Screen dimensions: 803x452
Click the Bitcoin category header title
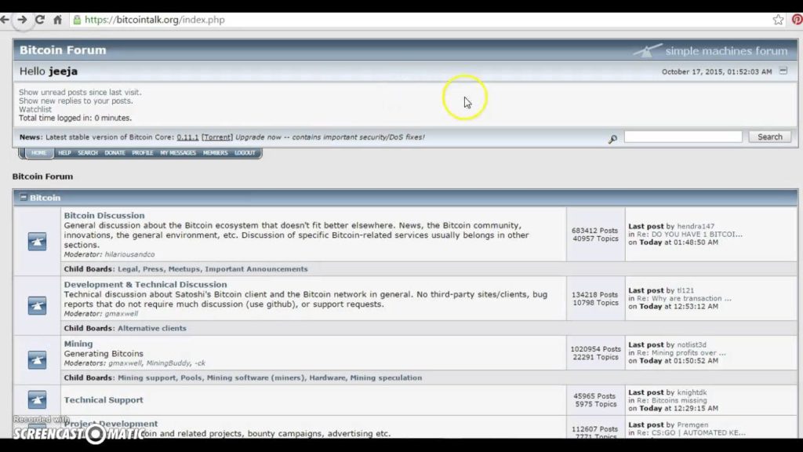pyautogui.click(x=45, y=198)
